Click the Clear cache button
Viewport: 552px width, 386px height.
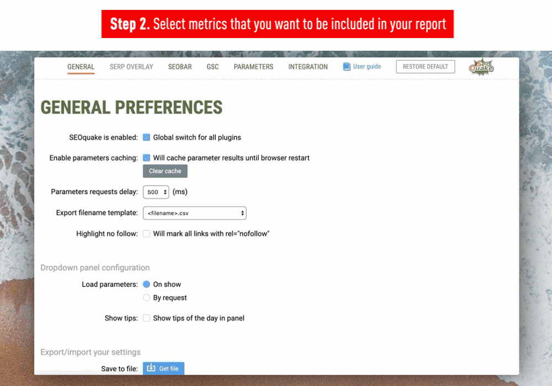[x=165, y=171]
